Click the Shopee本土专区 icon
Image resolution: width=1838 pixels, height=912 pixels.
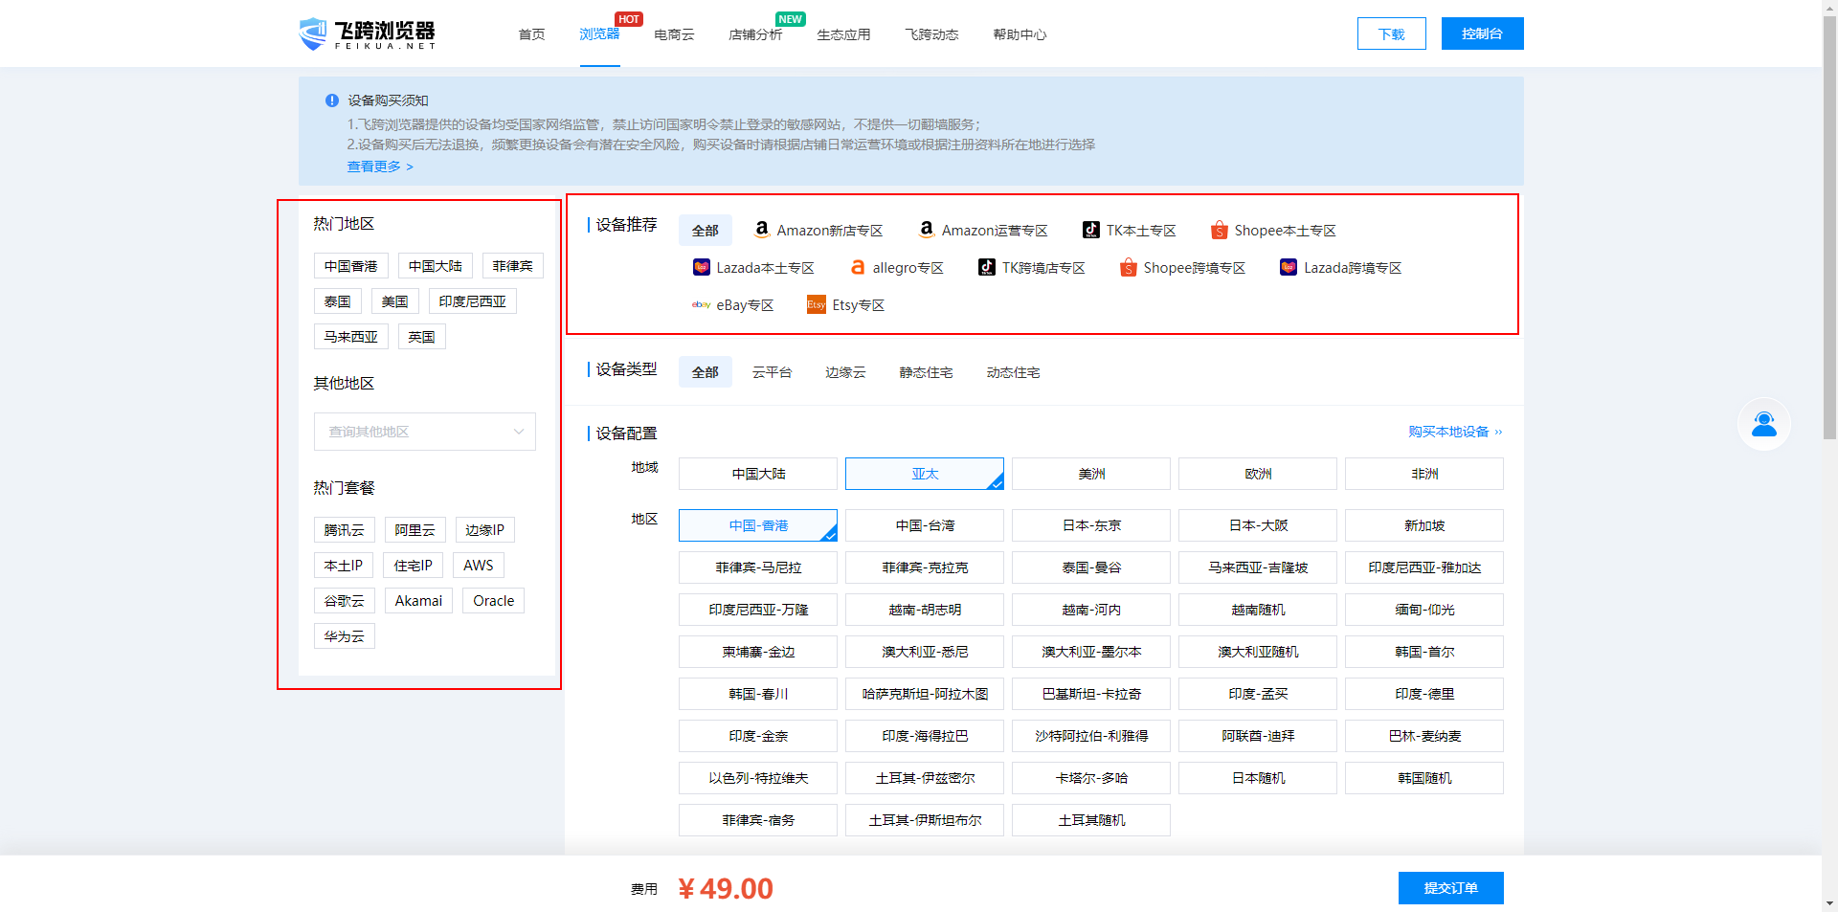click(x=1219, y=230)
